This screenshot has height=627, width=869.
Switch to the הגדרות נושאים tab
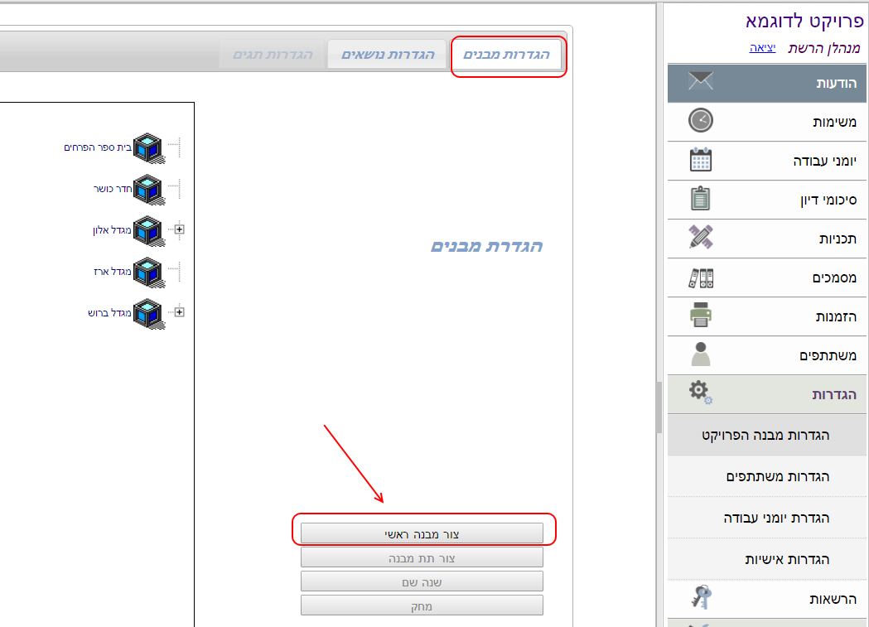pyautogui.click(x=388, y=55)
